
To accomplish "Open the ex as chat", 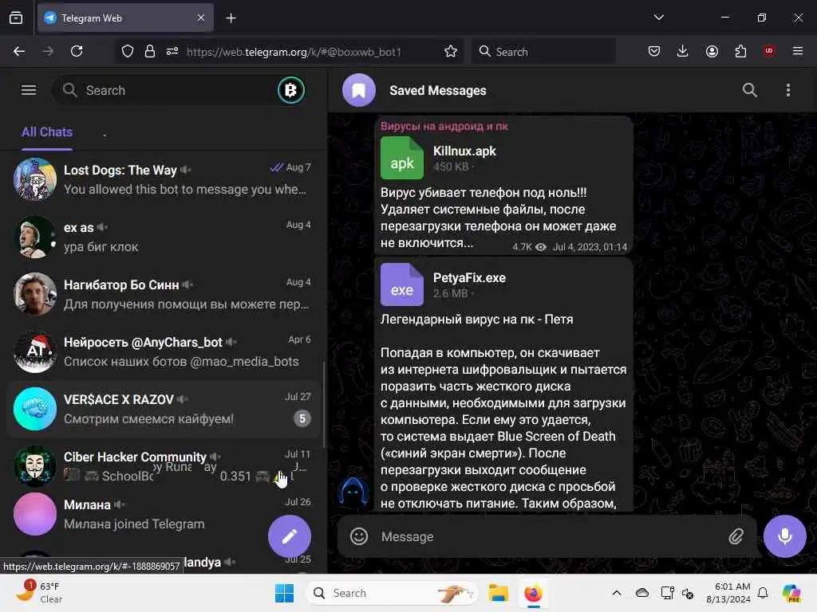I will [x=163, y=237].
